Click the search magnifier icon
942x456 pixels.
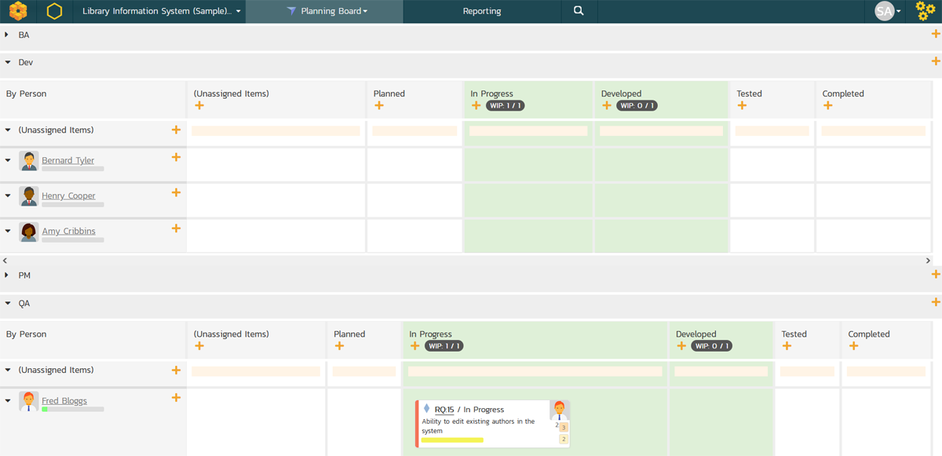click(x=579, y=11)
